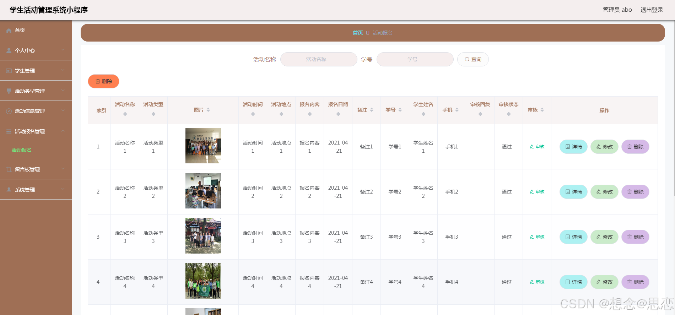This screenshot has width=675, height=315.
Task: Expand the 留言板管理 sidebar menu
Action: 36,169
